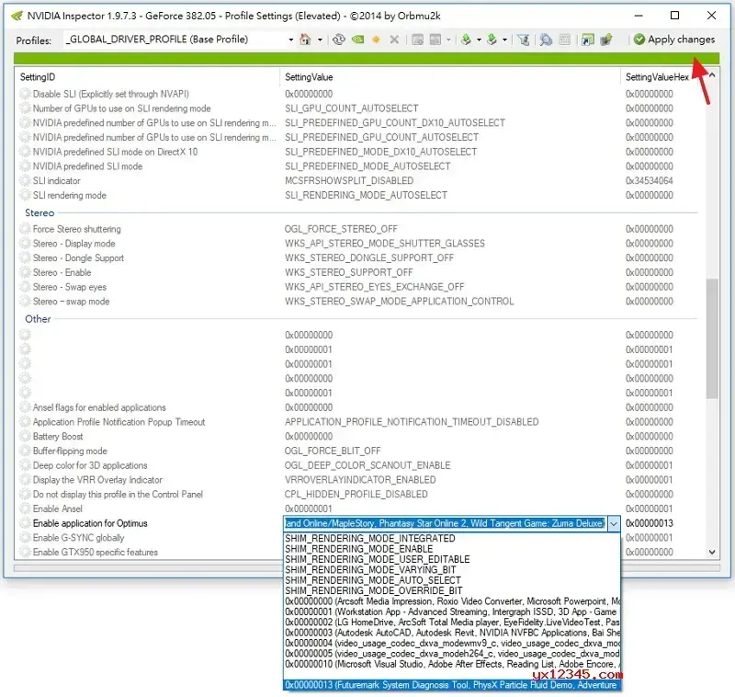735x697 pixels.
Task: Open the import profiles dropdown arrow
Action: pos(504,40)
